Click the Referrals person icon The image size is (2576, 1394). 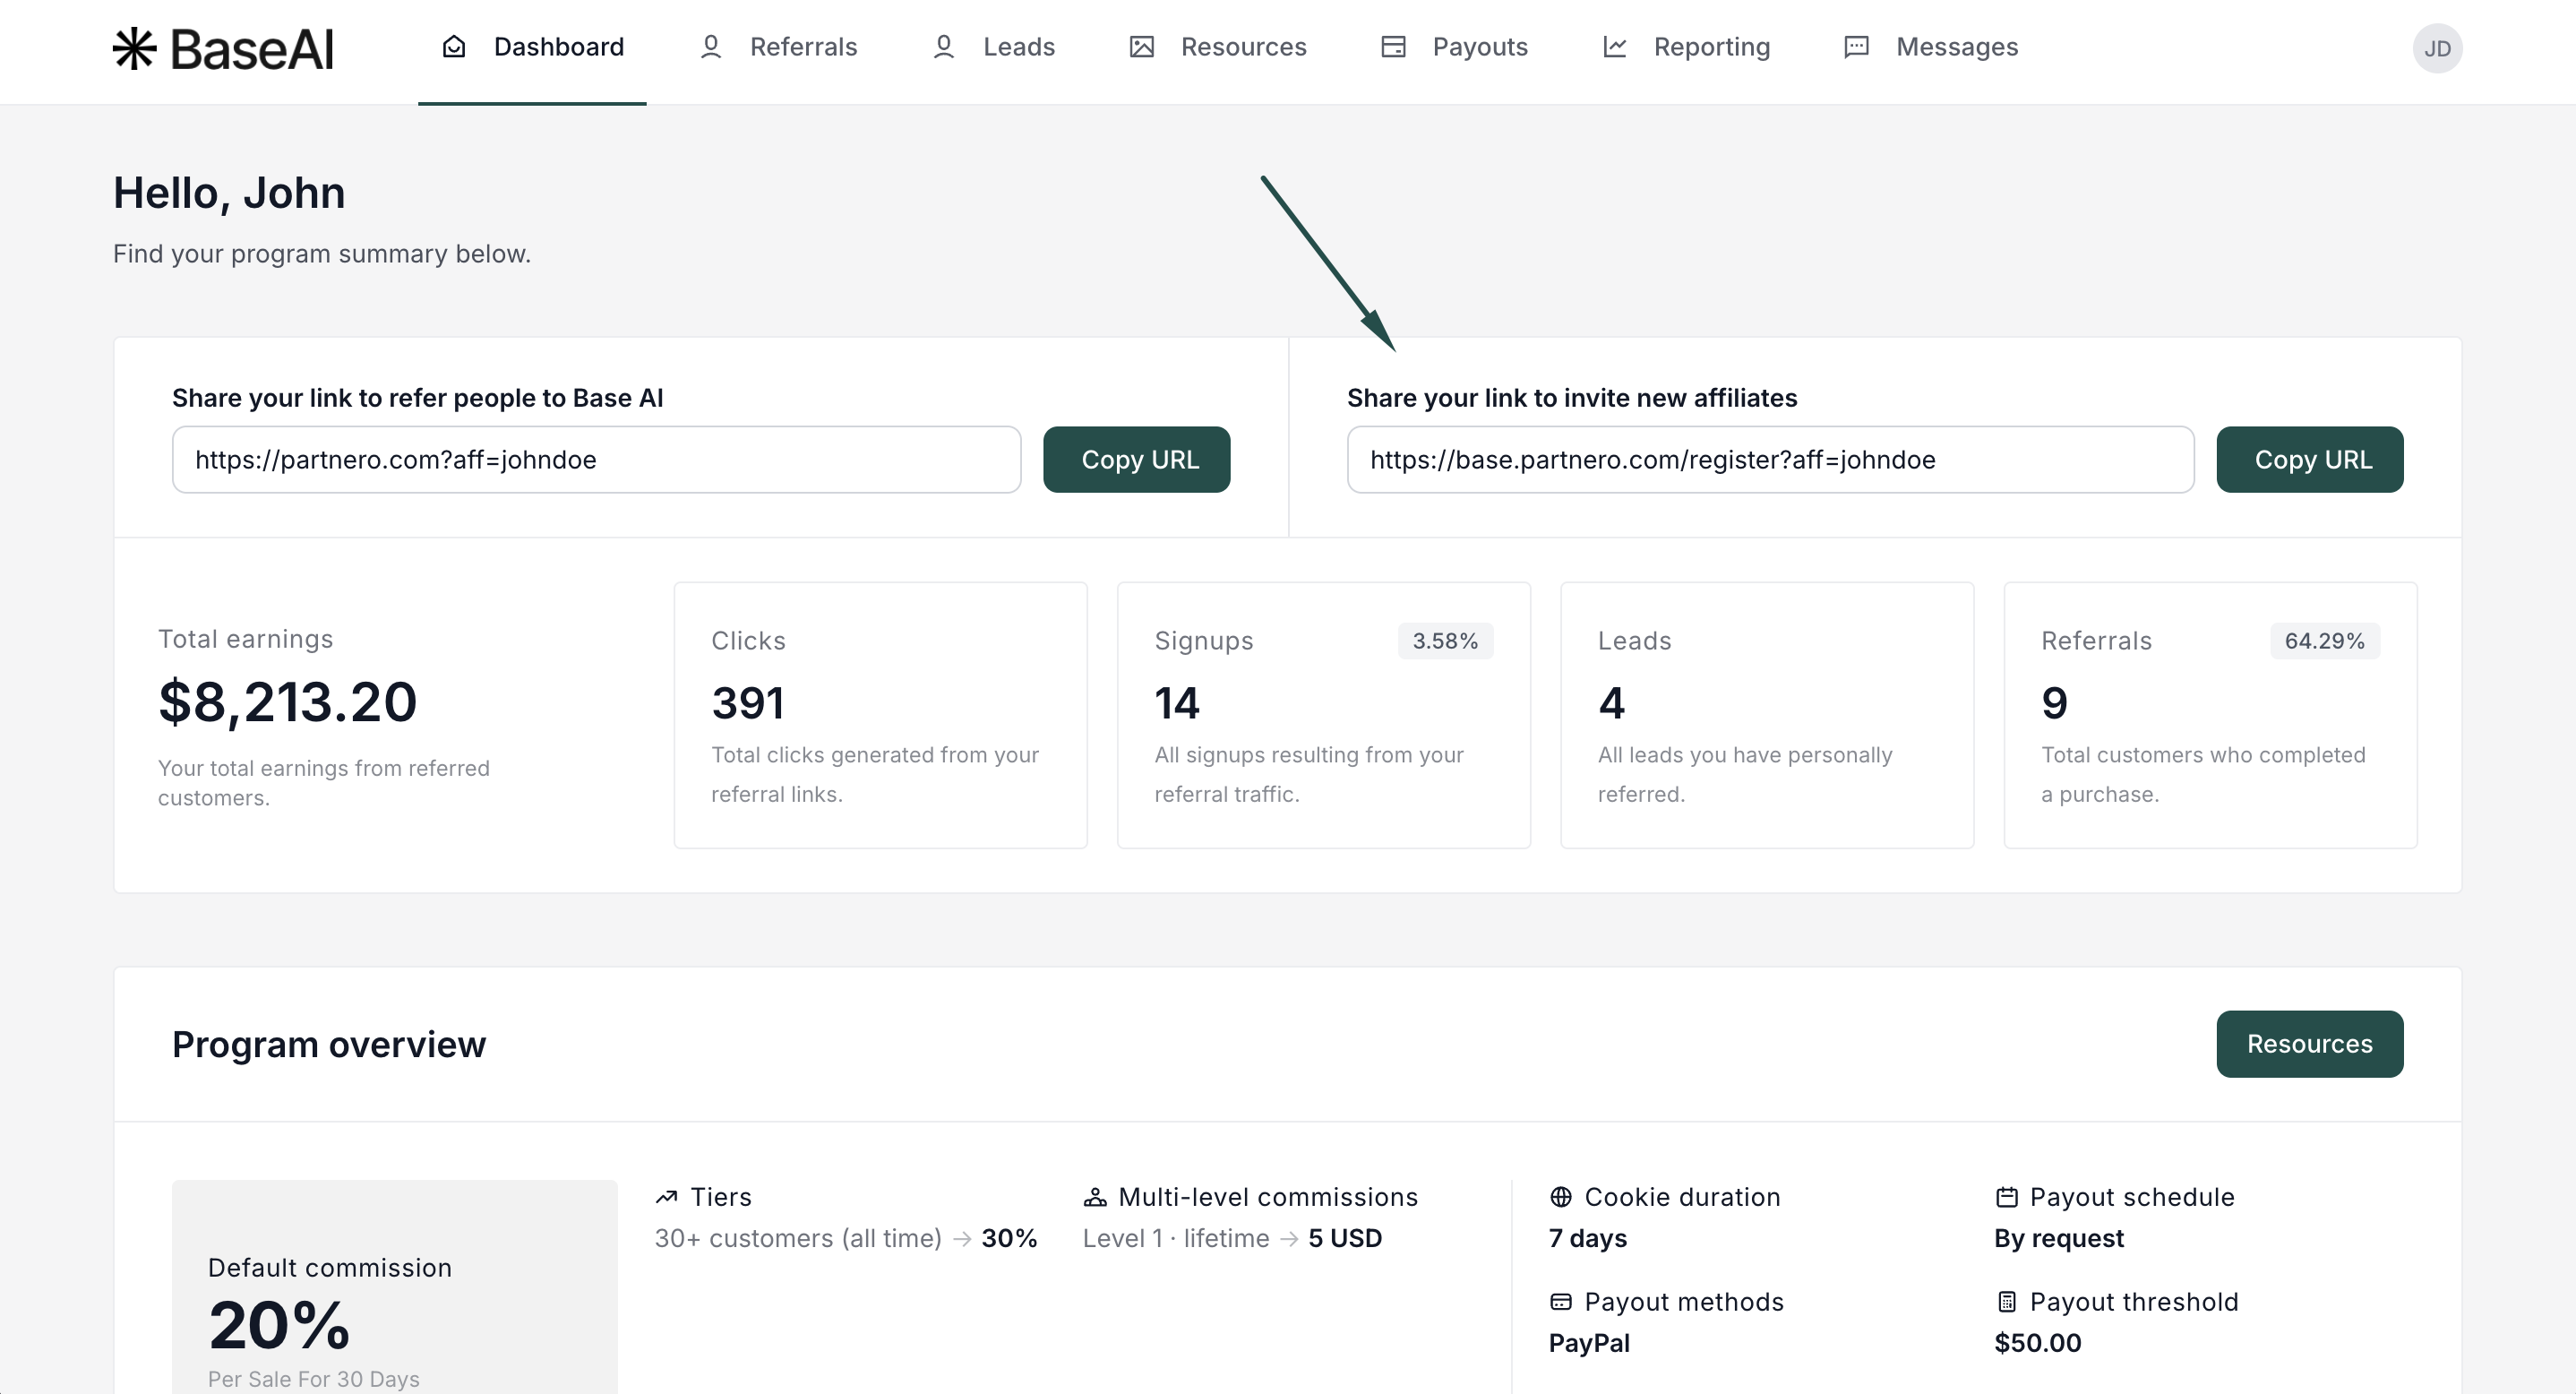click(711, 47)
